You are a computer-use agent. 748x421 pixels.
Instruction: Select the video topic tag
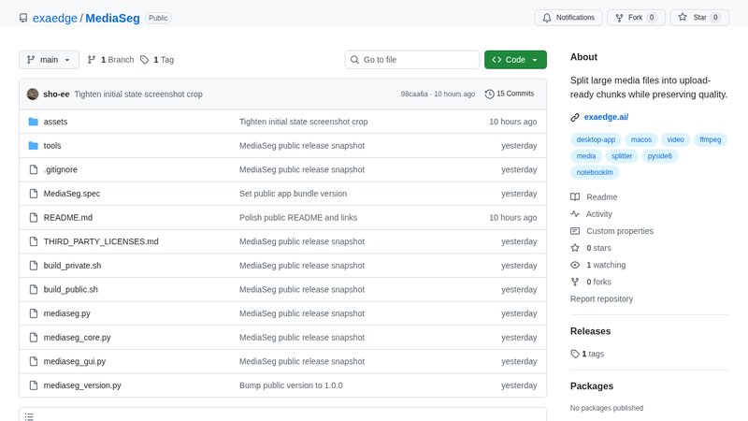675,139
